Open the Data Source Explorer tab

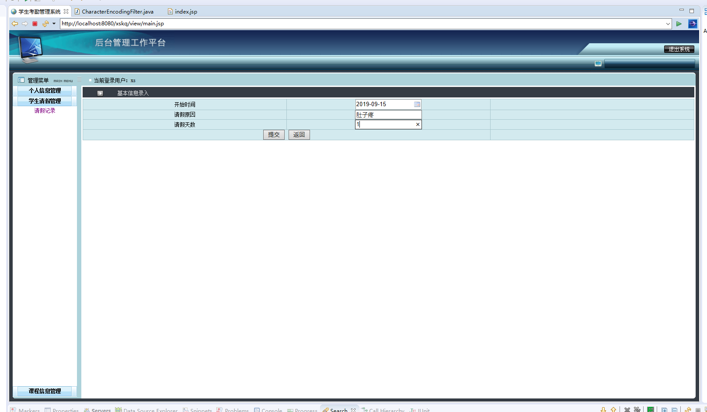coord(146,410)
